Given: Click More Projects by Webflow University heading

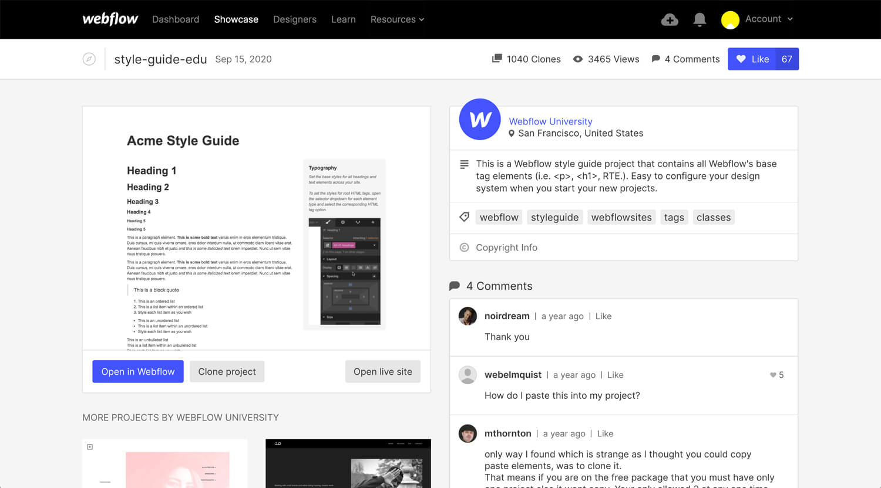Looking at the screenshot, I should pyautogui.click(x=180, y=418).
